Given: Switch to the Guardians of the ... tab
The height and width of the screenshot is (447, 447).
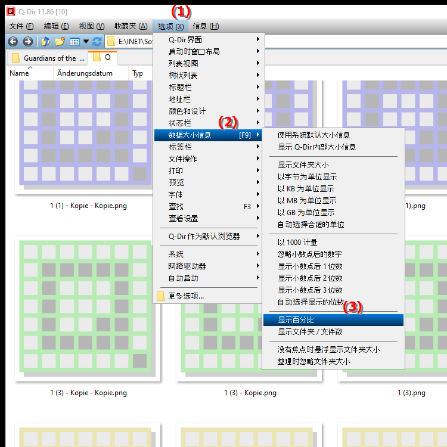Looking at the screenshot, I should [x=47, y=58].
